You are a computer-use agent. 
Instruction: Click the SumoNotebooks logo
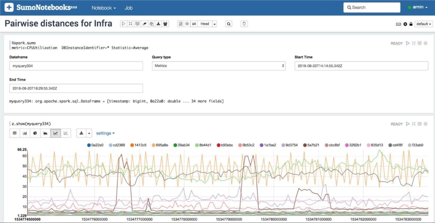click(x=41, y=7)
